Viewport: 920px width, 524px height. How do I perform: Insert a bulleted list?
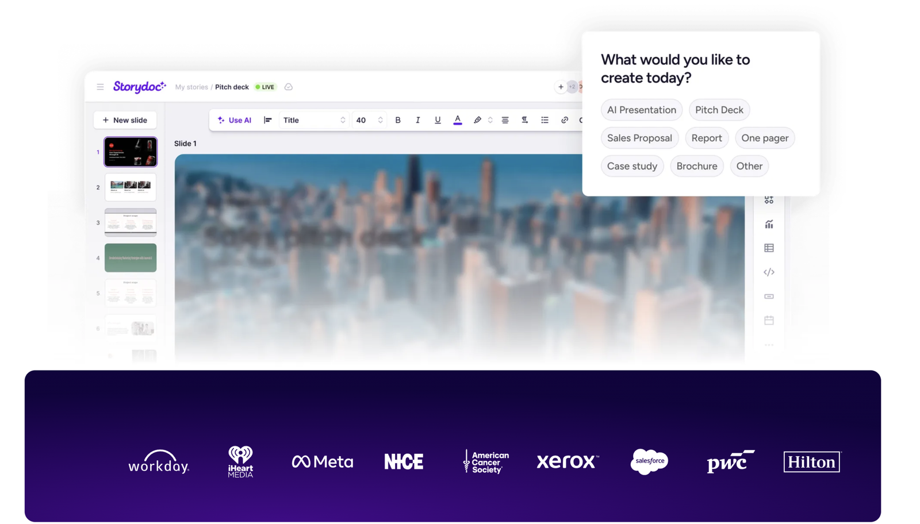(x=545, y=120)
